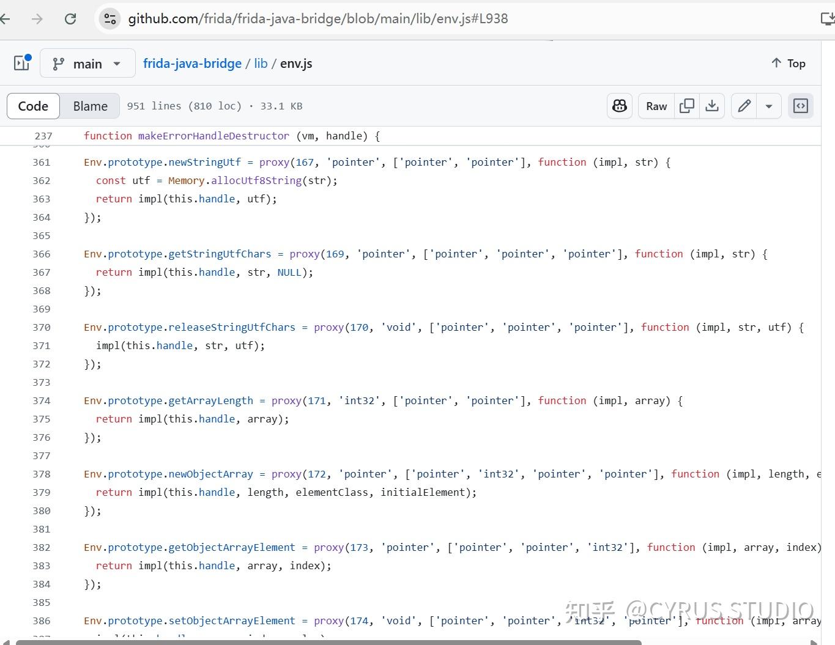Image resolution: width=835 pixels, height=645 pixels.
Task: Open the main branch selector
Action: point(87,63)
